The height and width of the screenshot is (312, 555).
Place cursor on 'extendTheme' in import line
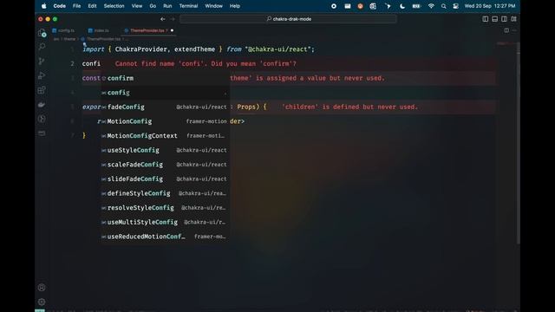[x=194, y=49]
